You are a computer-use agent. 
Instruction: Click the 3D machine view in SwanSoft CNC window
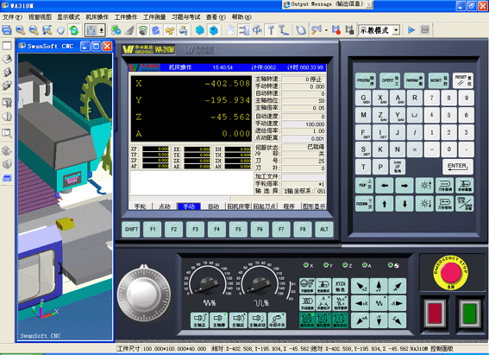coord(66,197)
